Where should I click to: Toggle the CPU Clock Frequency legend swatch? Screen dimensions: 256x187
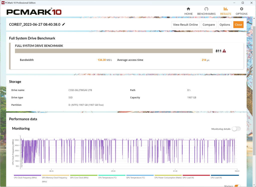coord(27,175)
